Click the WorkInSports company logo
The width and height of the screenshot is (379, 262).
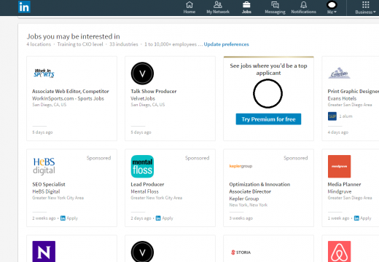(44, 74)
